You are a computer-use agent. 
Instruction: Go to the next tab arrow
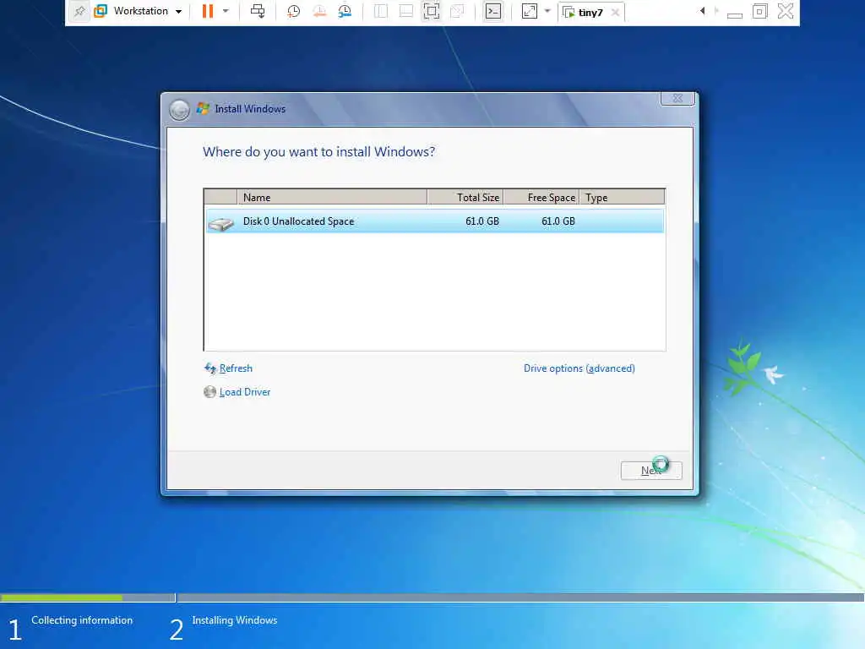[716, 11]
